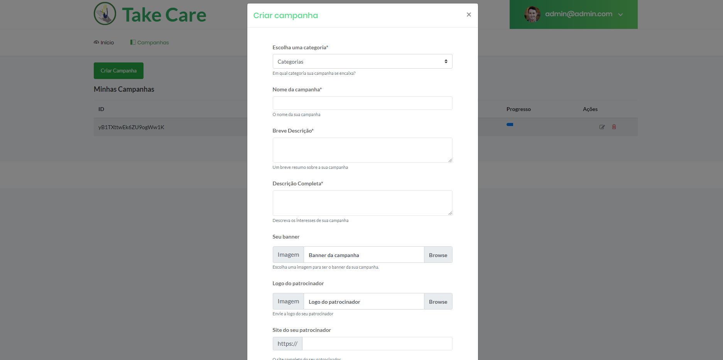The image size is (723, 360).
Task: Focus the Descrição Completa text area
Action: pyautogui.click(x=362, y=203)
